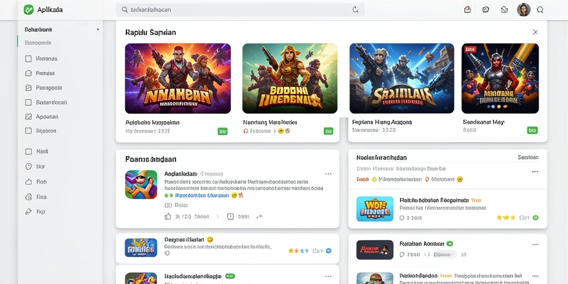Expand the Boluahiani sidebar section chevron
The width and height of the screenshot is (568, 284).
click(98, 29)
